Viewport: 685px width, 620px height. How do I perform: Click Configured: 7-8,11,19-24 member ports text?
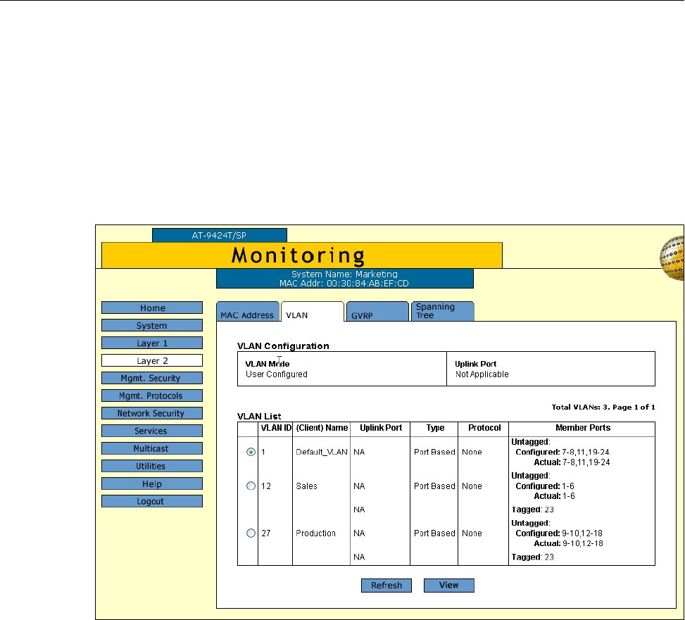(563, 452)
